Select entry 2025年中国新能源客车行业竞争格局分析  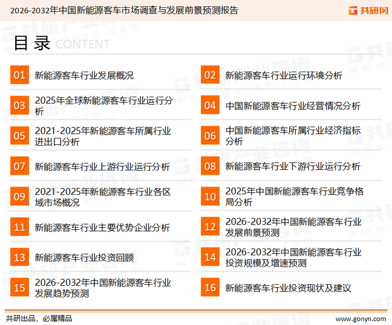(x=294, y=196)
